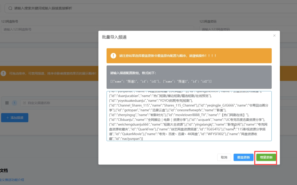Click the exclamation icon in the sorting notice bar
The width and height of the screenshot is (297, 185).
[3, 73]
